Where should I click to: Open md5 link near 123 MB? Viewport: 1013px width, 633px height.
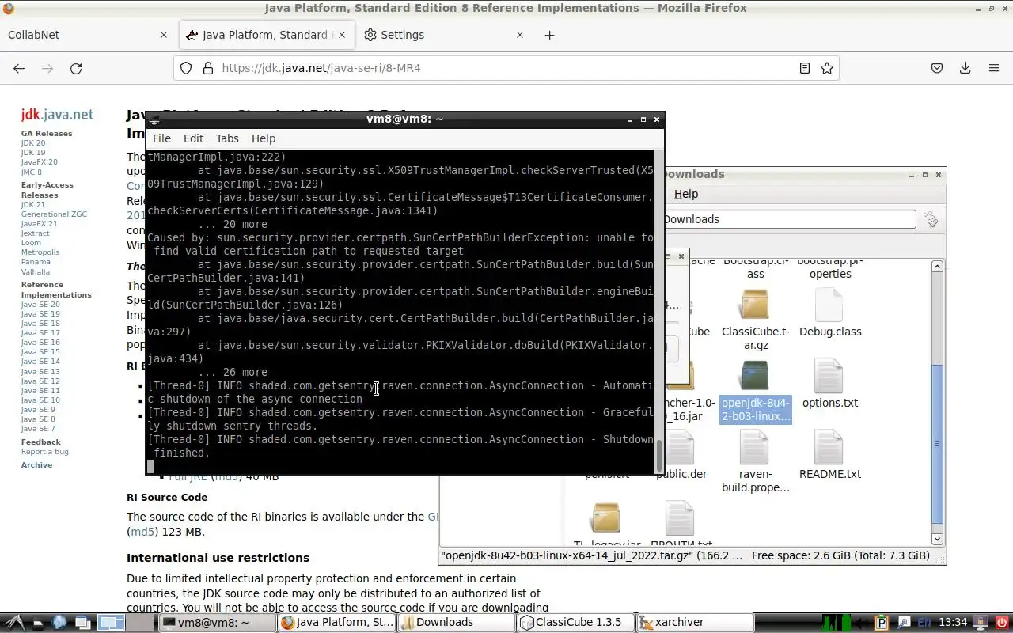click(143, 532)
